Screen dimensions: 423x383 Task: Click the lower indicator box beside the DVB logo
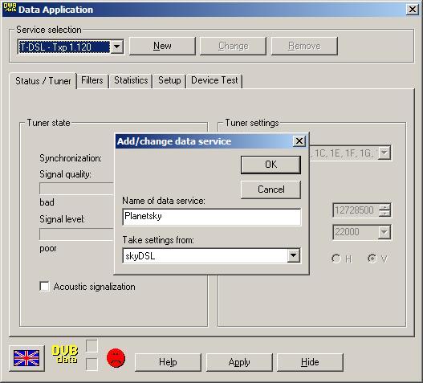[x=92, y=364]
